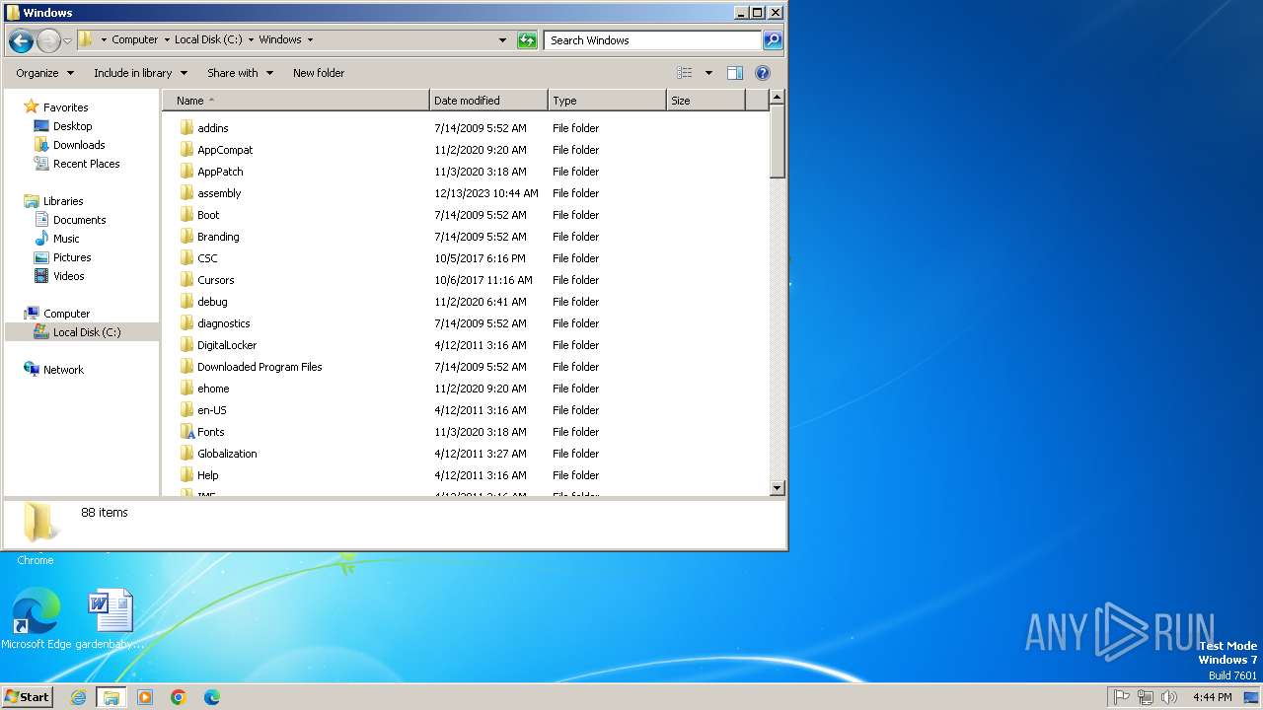
Task: Click the Help question mark icon
Action: coord(762,73)
